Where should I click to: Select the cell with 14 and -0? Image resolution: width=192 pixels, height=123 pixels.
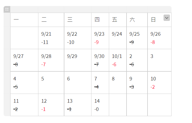coord(100,105)
